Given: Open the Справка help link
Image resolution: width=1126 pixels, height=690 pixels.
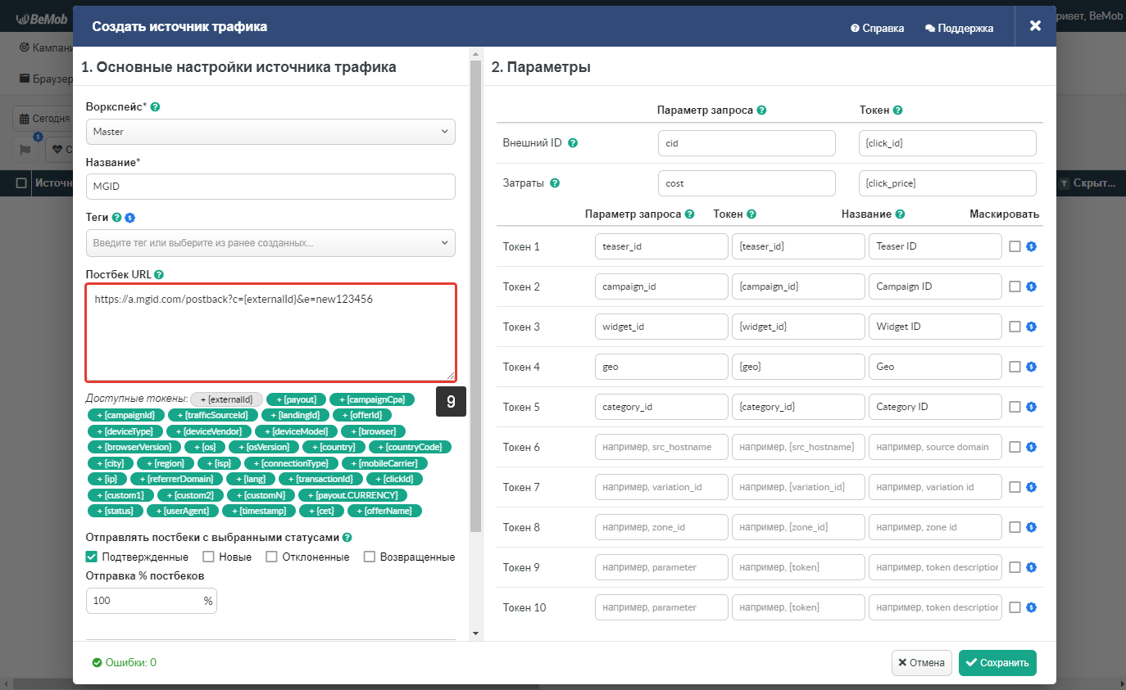Looking at the screenshot, I should [877, 28].
